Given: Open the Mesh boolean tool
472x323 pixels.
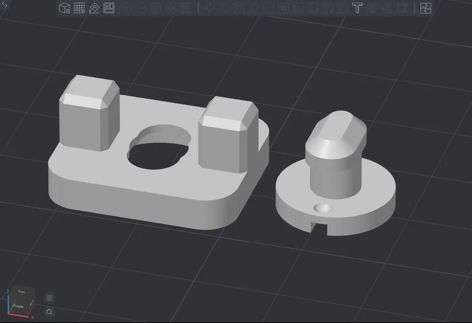Looking at the screenshot, I should [283, 8].
